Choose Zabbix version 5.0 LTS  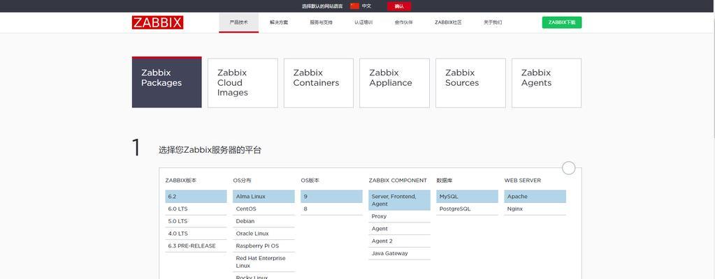pyautogui.click(x=196, y=221)
